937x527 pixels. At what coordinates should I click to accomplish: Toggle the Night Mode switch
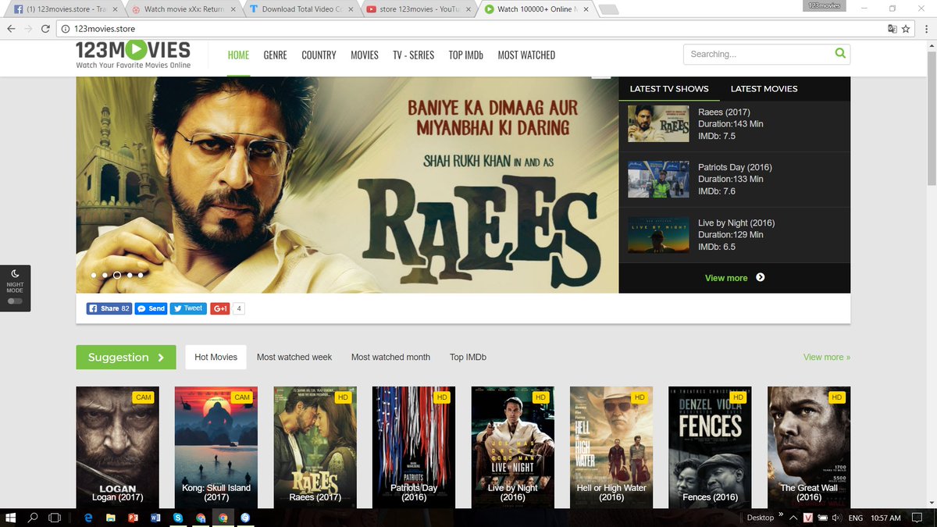coord(15,301)
